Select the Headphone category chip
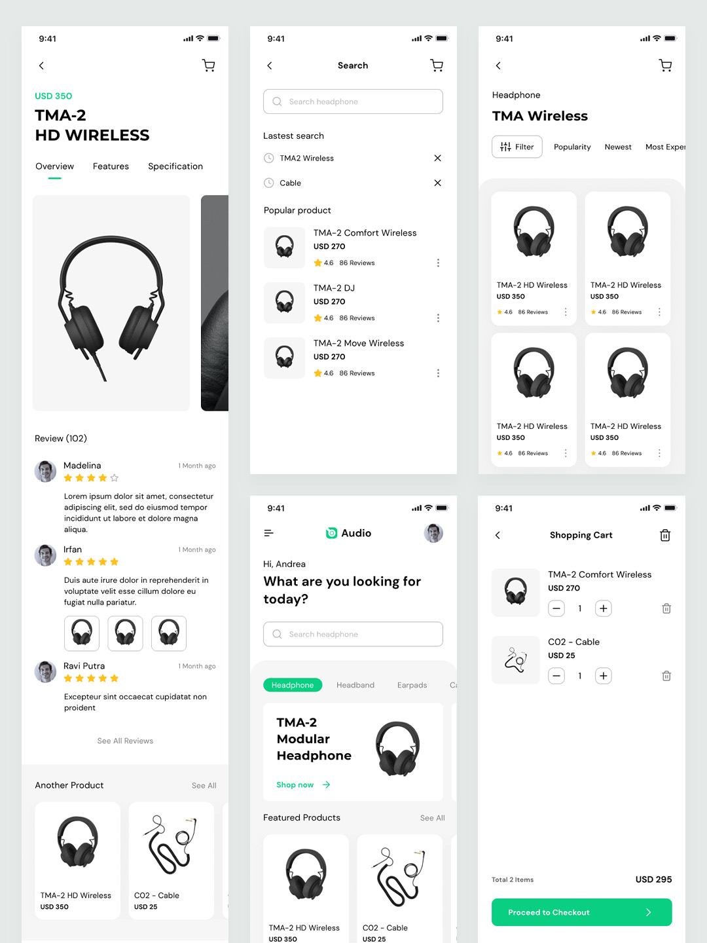This screenshot has height=943, width=707. click(x=293, y=685)
